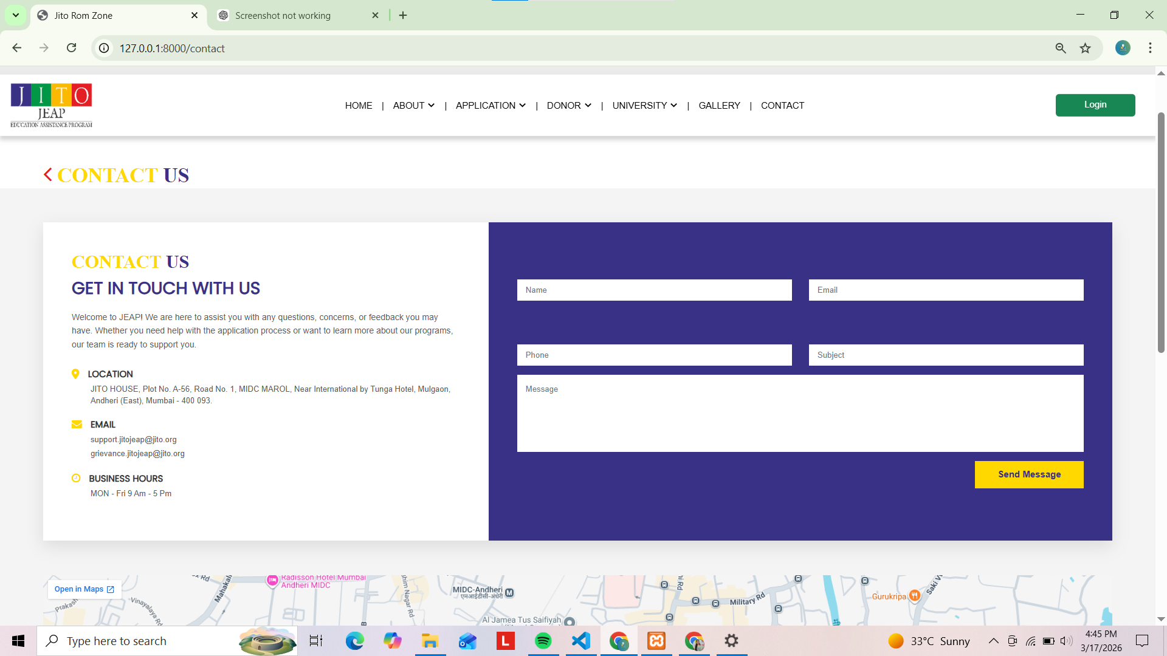The image size is (1167, 656).
Task: Click the red back chevron beside Contact Us
Action: (48, 175)
